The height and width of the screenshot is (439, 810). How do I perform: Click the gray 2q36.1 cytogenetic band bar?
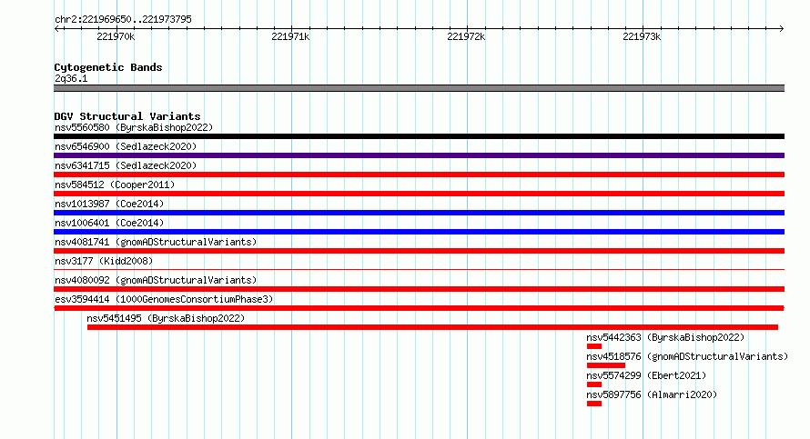[x=419, y=88]
